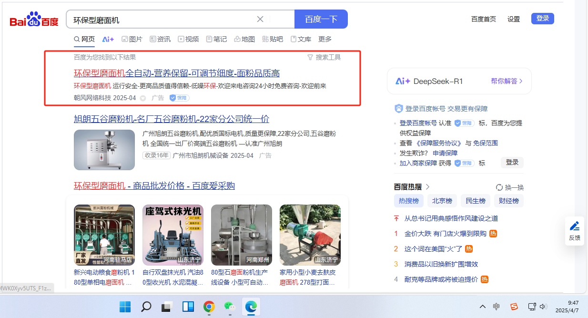Click the 百度一下 search button
Image resolution: width=588 pixels, height=318 pixels.
pyautogui.click(x=321, y=19)
